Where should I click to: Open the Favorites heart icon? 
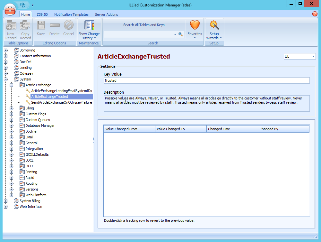coord(195,26)
